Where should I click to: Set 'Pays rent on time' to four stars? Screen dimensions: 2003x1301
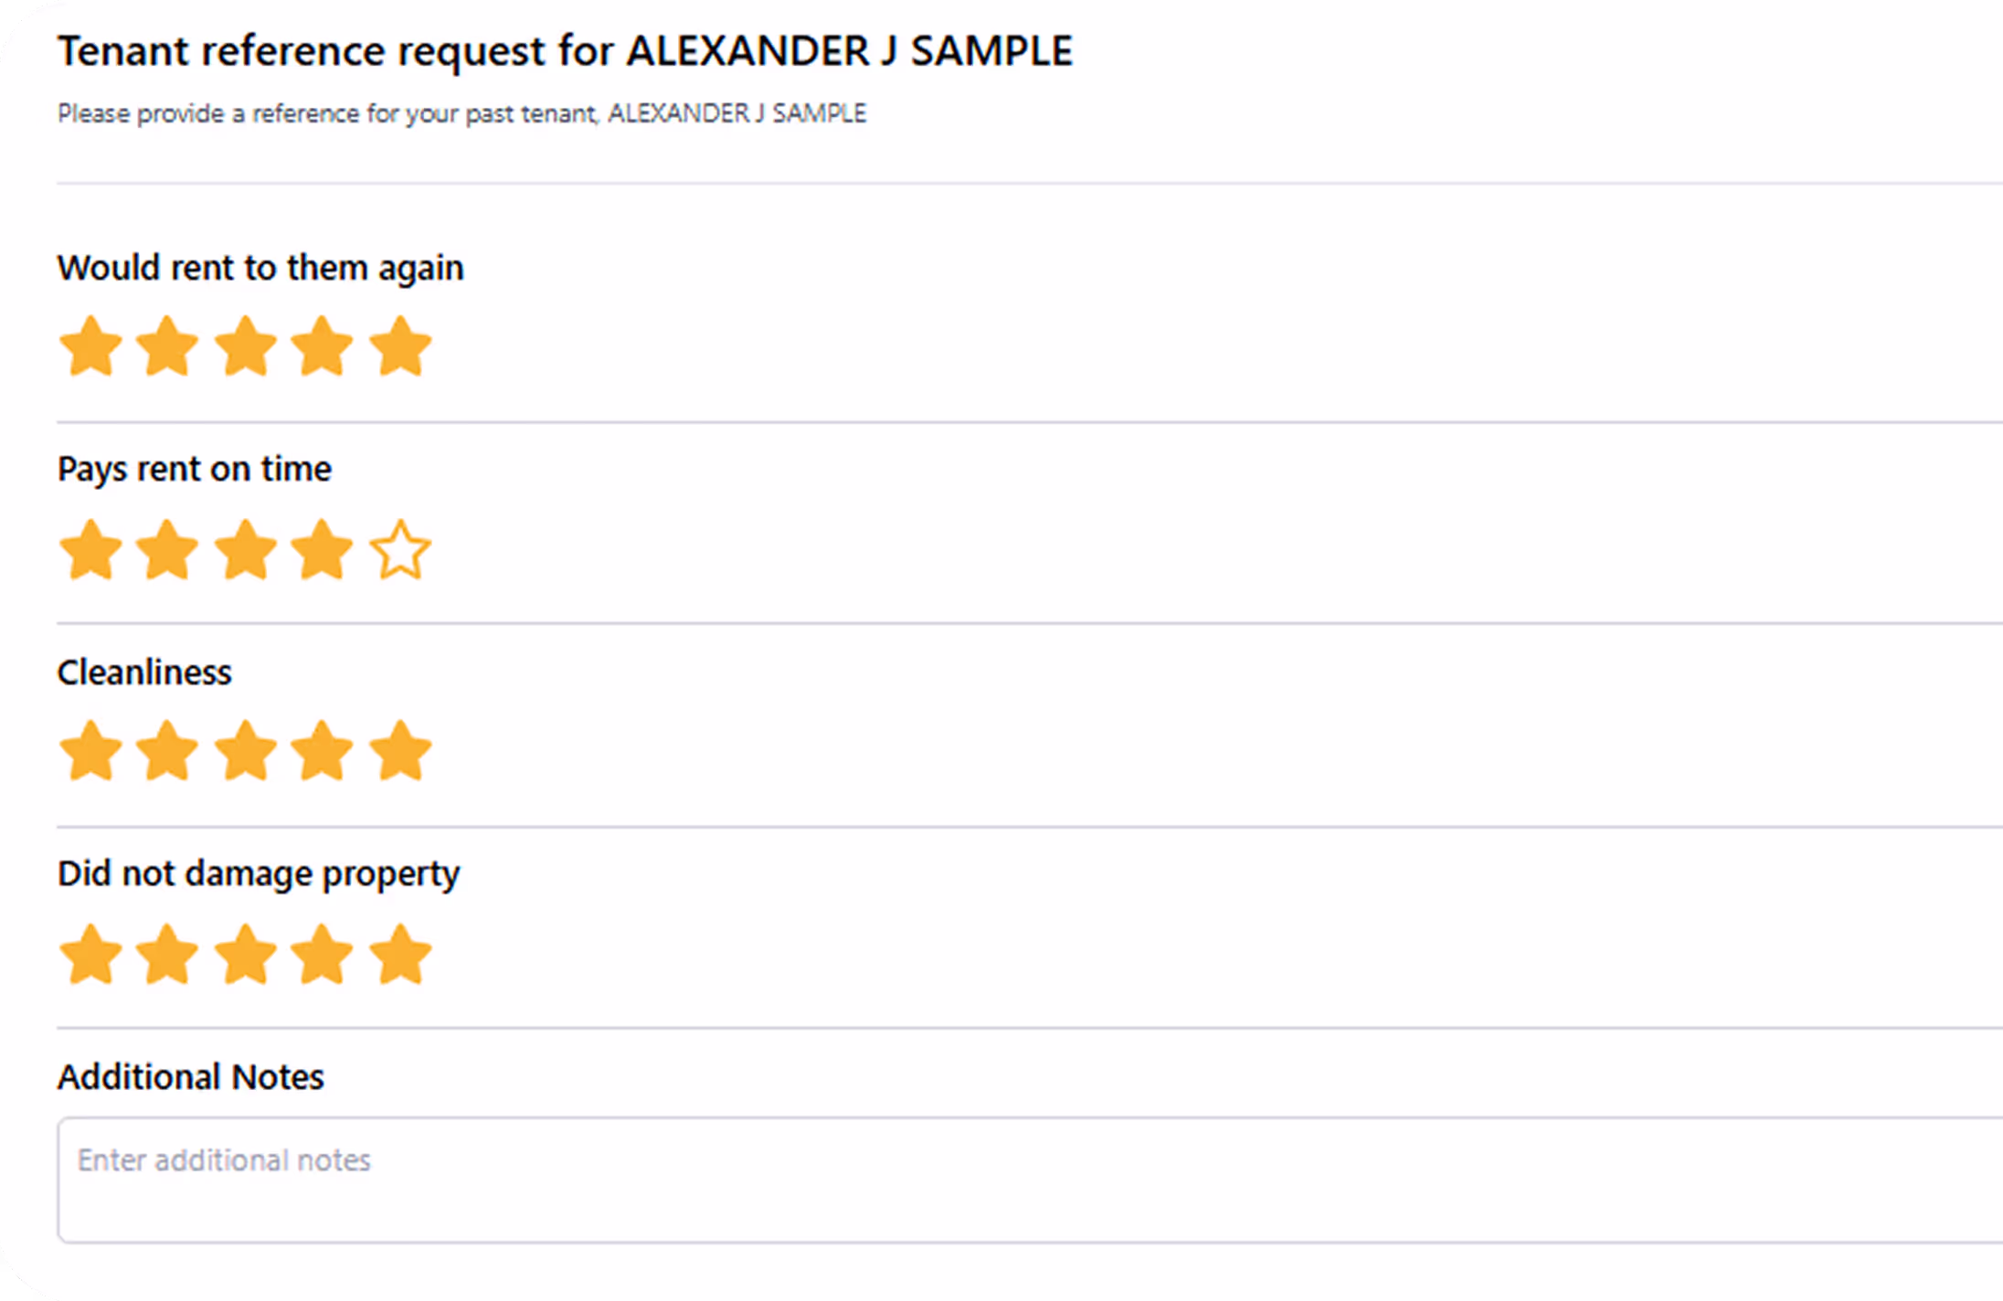tap(322, 551)
